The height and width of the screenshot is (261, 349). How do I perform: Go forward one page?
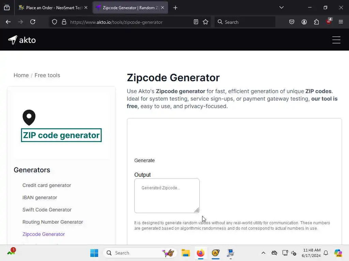click(20, 22)
